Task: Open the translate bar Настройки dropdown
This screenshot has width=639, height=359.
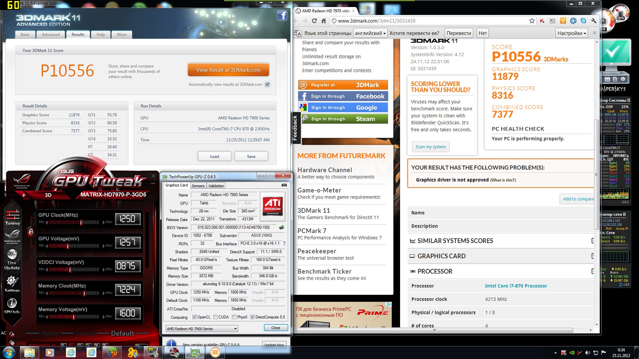Action: (572, 33)
